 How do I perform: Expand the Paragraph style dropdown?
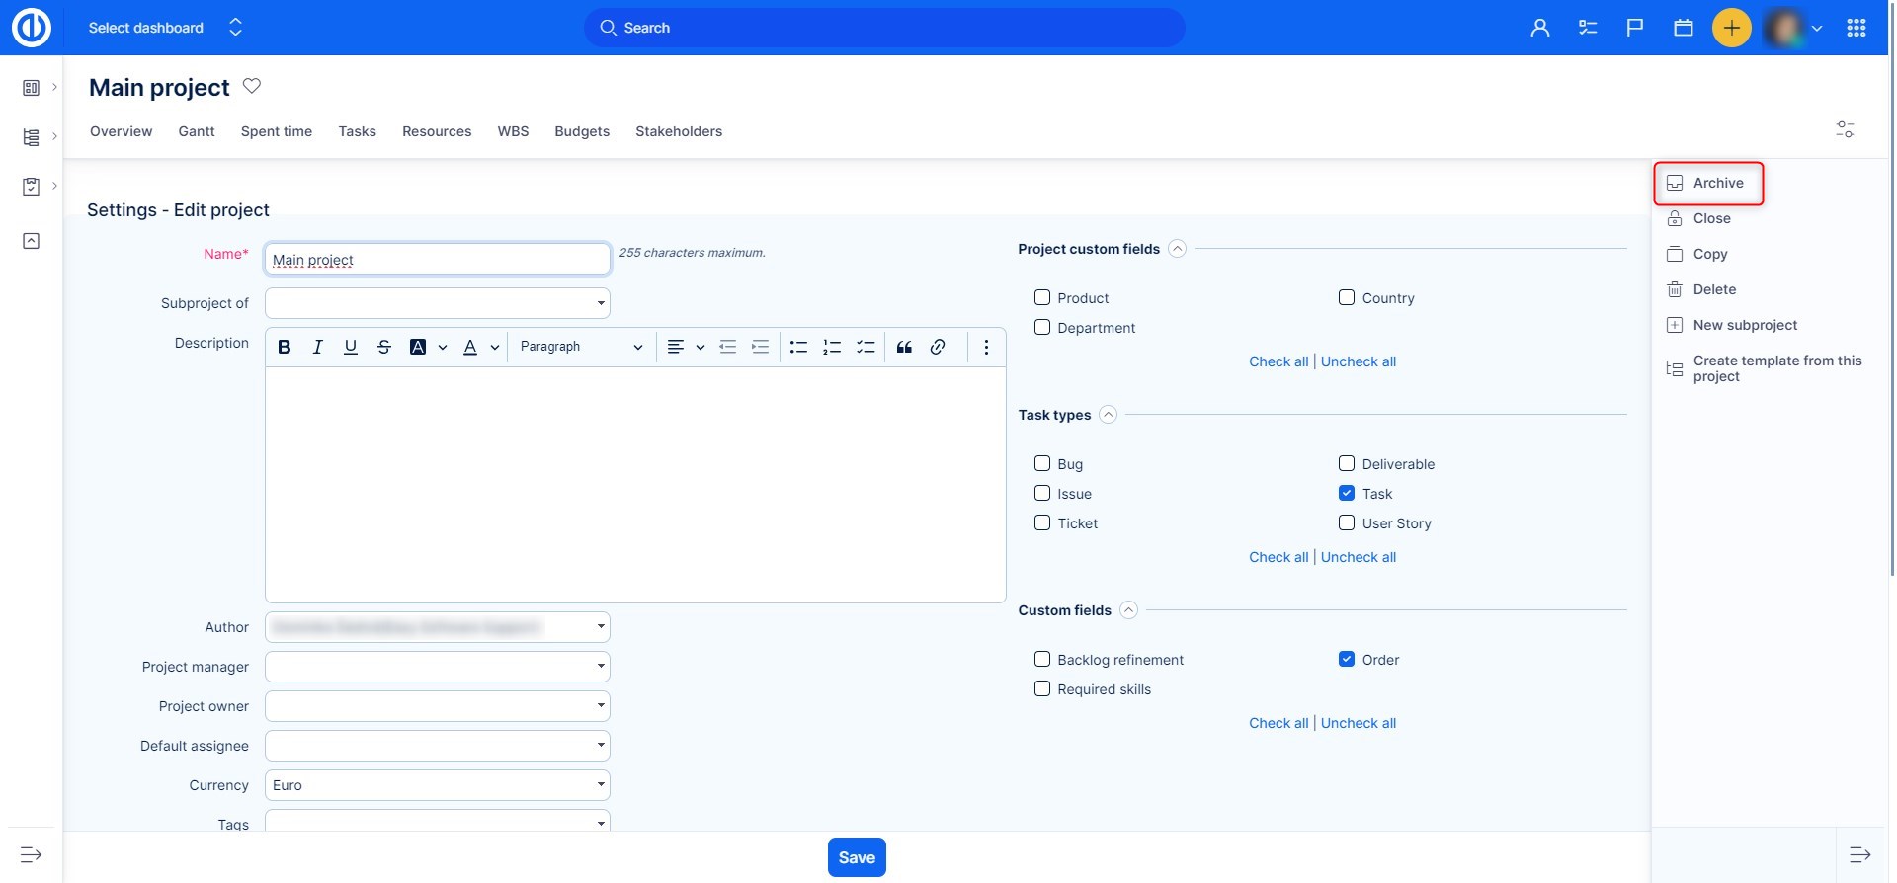(581, 347)
